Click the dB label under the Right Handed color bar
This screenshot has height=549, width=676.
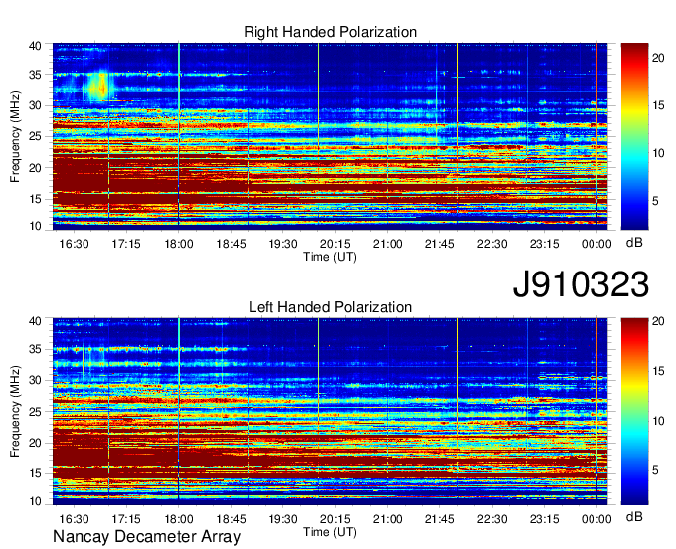tap(634, 243)
